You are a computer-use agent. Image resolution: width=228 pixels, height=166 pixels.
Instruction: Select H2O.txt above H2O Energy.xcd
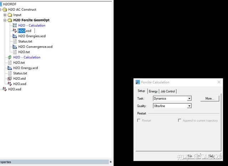[x=19, y=62]
